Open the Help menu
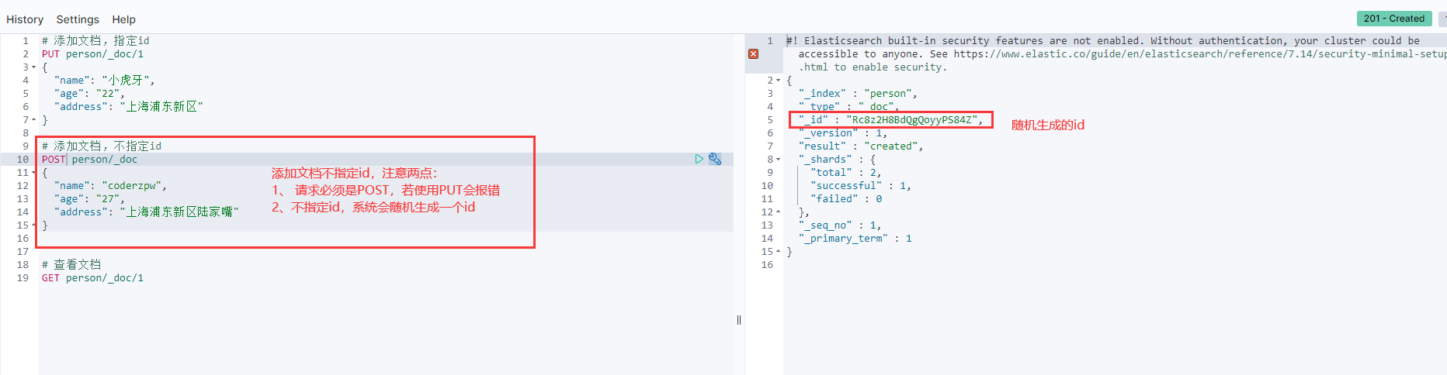 coord(123,19)
